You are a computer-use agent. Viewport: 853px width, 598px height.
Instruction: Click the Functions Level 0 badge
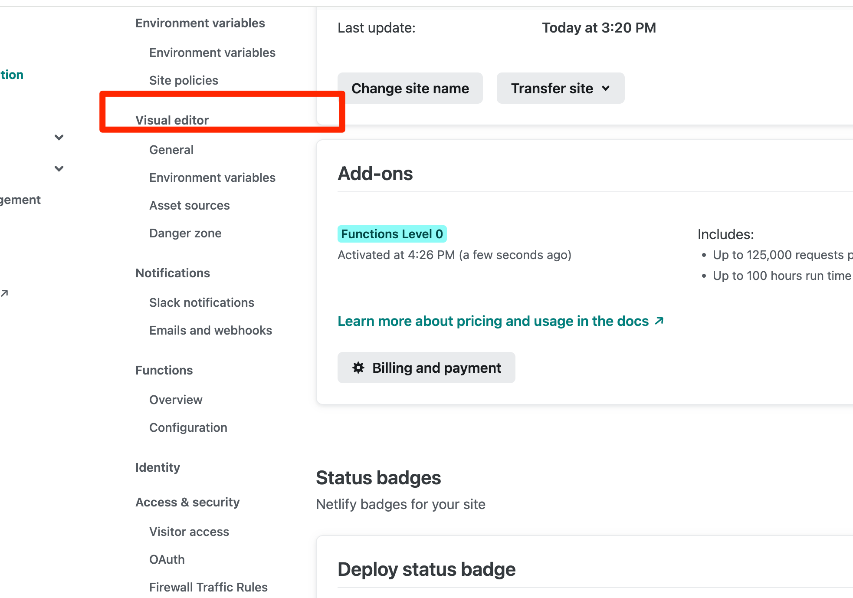tap(392, 234)
